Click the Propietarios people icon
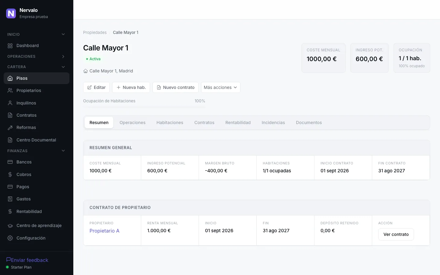 (10, 90)
